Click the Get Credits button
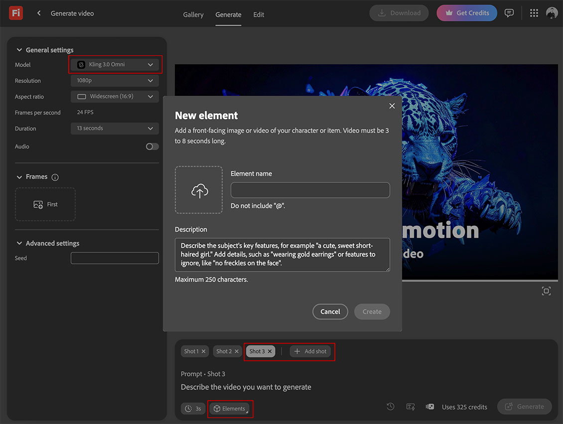This screenshot has width=563, height=424. coord(466,13)
